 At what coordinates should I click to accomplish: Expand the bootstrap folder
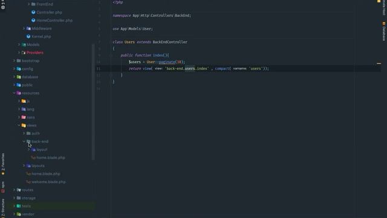[14, 61]
